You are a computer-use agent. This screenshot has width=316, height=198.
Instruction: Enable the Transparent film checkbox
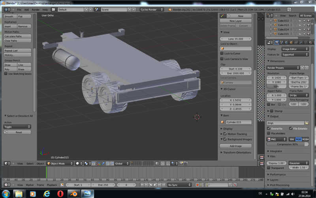(269, 168)
